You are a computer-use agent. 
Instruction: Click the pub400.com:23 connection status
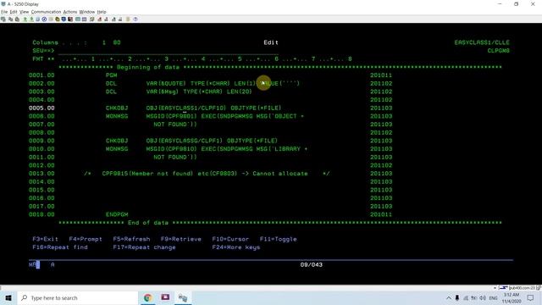pos(521,288)
